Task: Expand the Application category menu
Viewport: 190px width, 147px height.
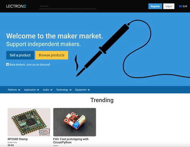Action: pyautogui.click(x=31, y=90)
